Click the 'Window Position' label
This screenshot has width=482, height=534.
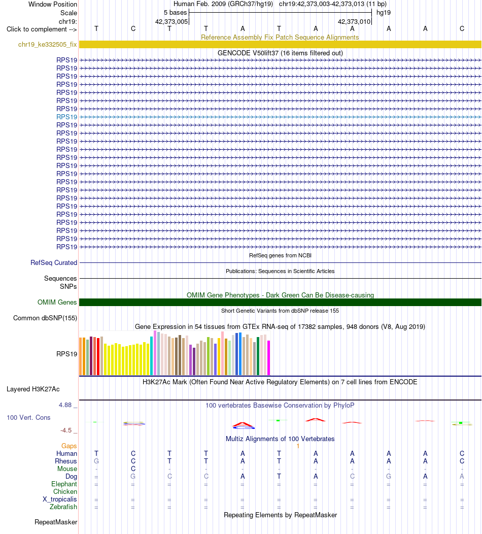pos(53,5)
